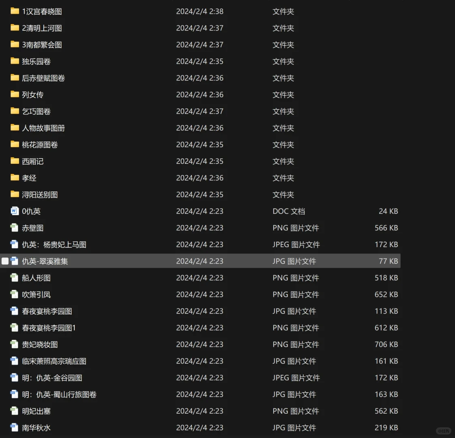Click the JPG file icon of 南华秋水
The width and height of the screenshot is (455, 438).
(14, 427)
